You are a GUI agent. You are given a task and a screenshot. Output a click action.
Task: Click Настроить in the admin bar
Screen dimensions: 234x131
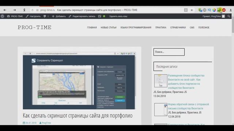tap(33, 16)
